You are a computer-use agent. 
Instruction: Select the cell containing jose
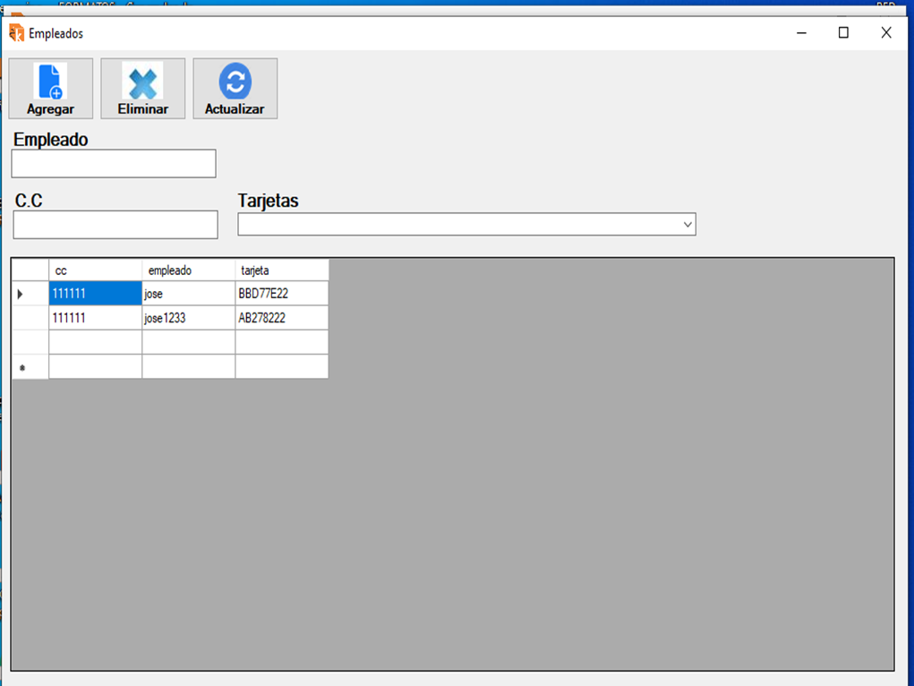[x=188, y=294]
